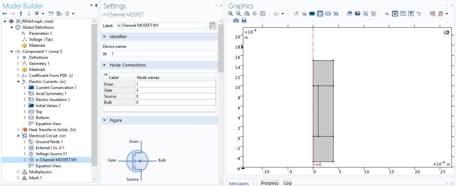
Task: Expand the Geometry 1 tree node
Action: tap(18, 64)
